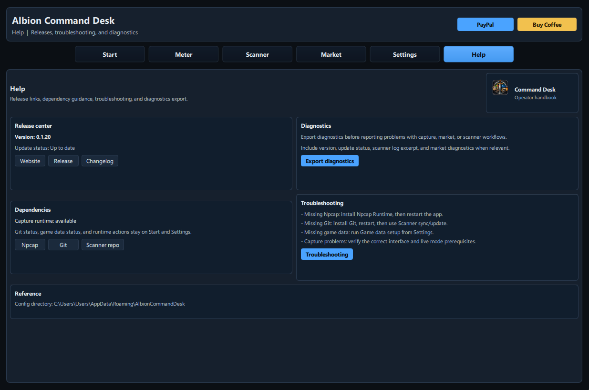This screenshot has height=390, width=589.
Task: Click the Help breadcrumb in the header
Action: tap(17, 32)
